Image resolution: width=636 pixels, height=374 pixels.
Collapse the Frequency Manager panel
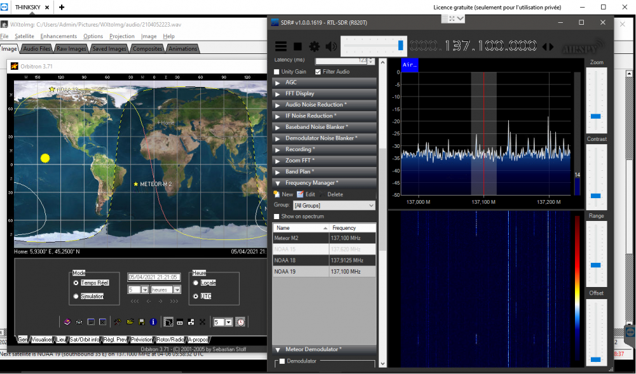point(324,183)
